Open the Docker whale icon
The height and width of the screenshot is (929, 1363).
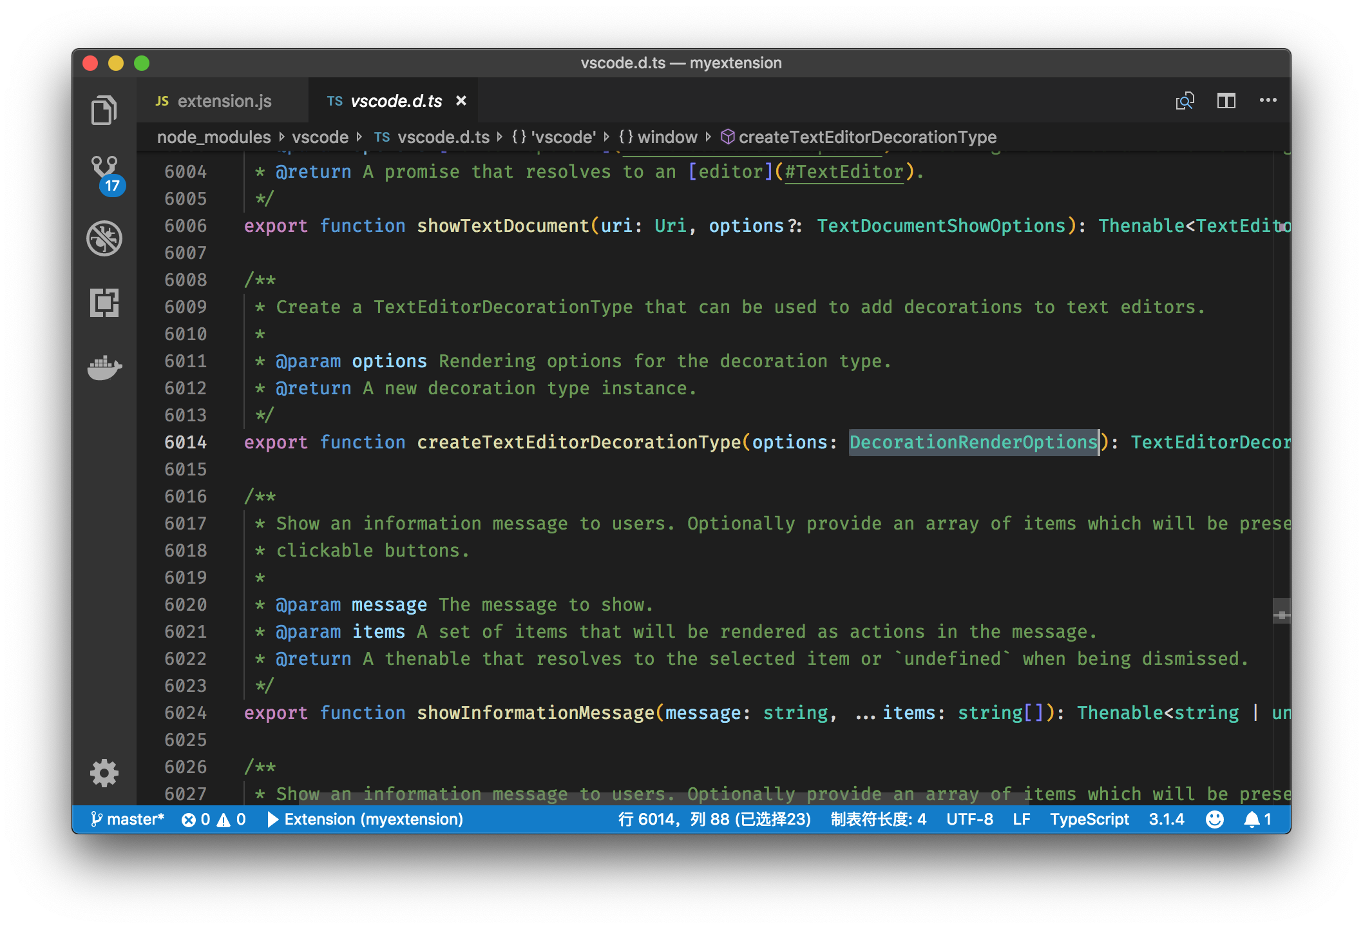[104, 368]
